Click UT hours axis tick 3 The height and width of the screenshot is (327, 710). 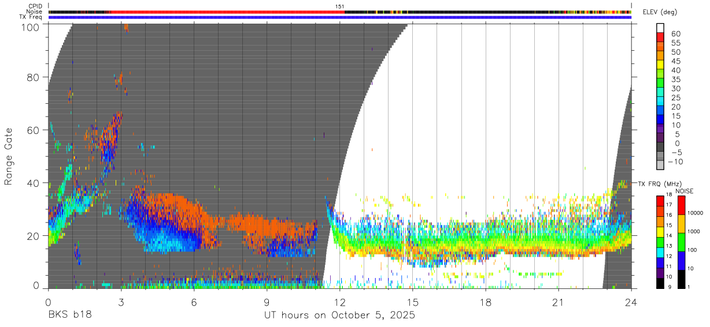pos(121,302)
